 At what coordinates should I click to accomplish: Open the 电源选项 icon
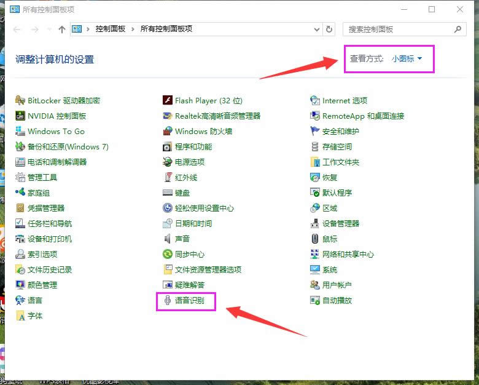168,162
